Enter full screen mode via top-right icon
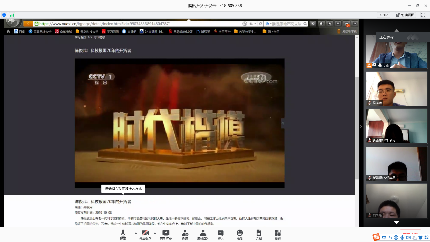Image resolution: width=430 pixels, height=242 pixels. (x=423, y=15)
